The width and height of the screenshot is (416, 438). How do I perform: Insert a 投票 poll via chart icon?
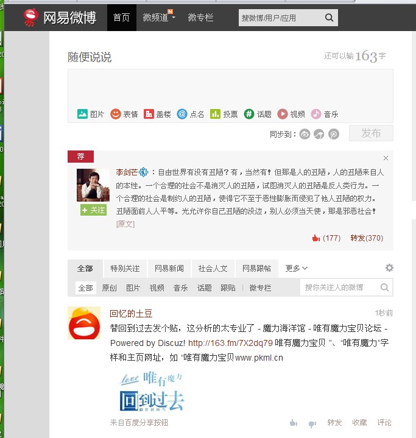(215, 114)
